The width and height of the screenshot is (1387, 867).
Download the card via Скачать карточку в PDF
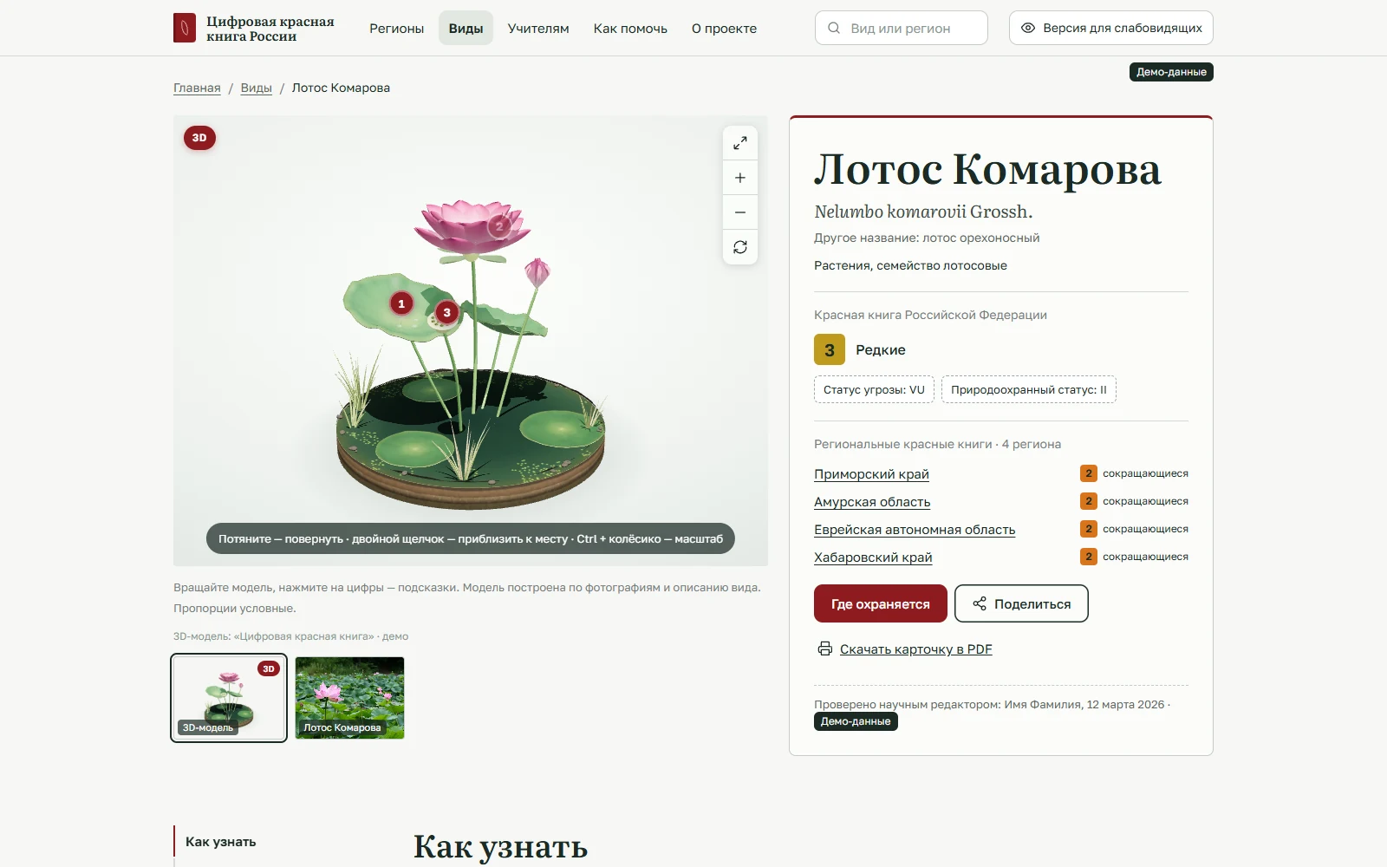point(915,649)
